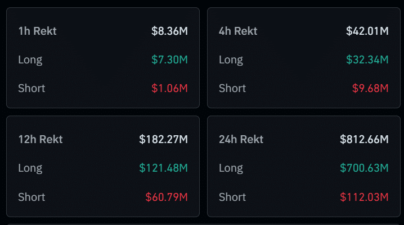Select the 1h short value $1.06M
404x225 pixels.
[169, 88]
